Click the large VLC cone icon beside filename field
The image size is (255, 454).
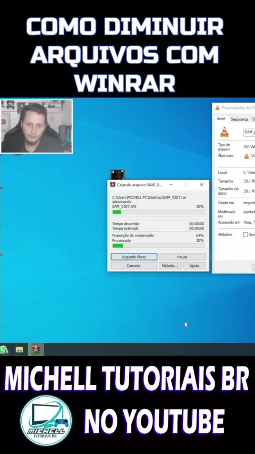[224, 132]
